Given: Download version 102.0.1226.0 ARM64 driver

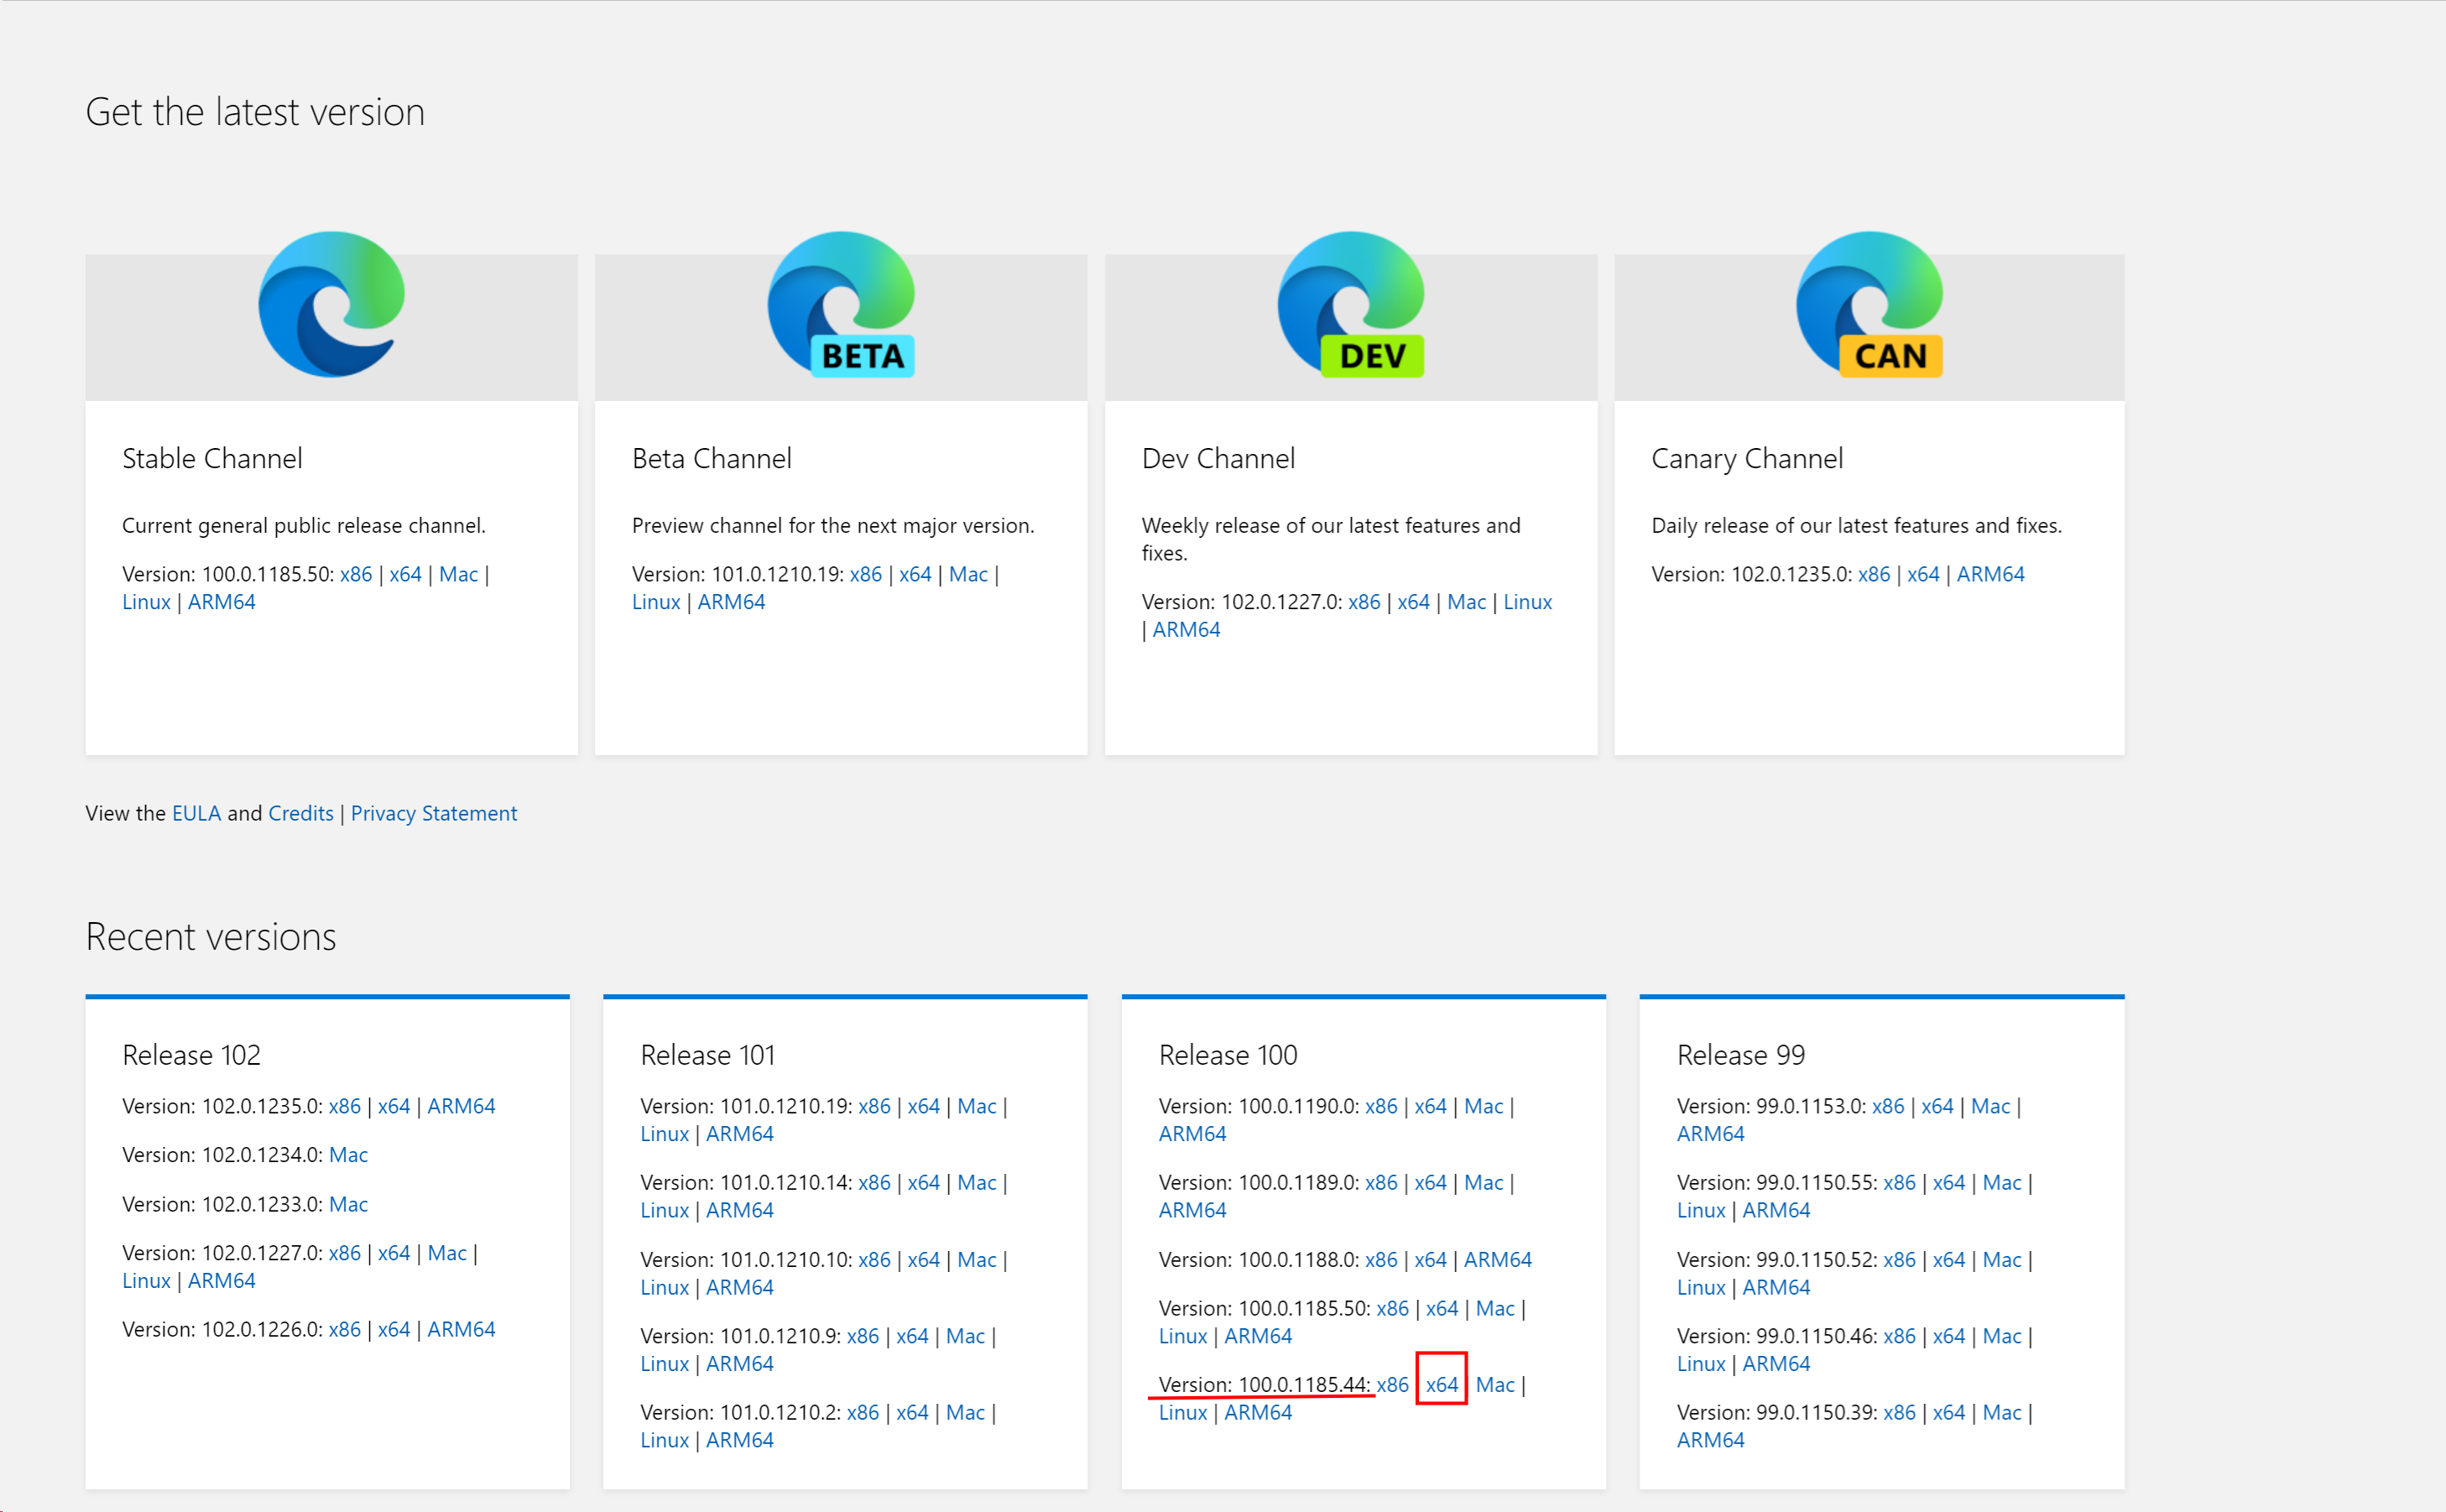Looking at the screenshot, I should 461,1330.
